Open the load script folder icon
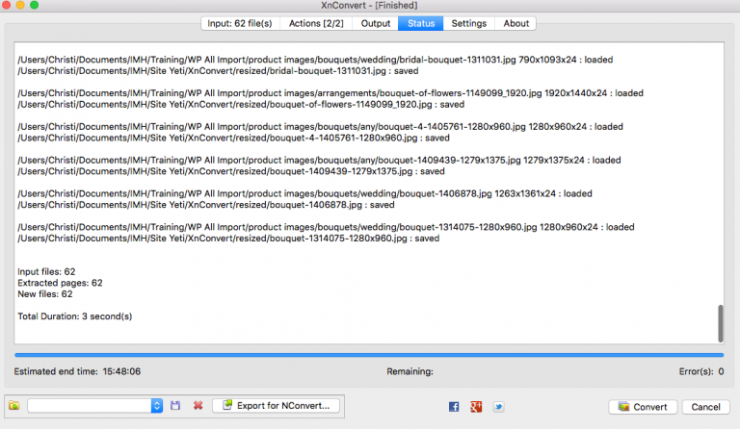The width and height of the screenshot is (740, 429). [14, 406]
